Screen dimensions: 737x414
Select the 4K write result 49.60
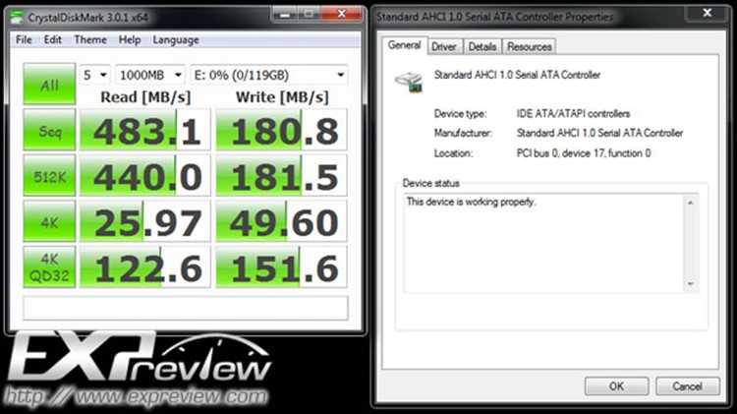(x=281, y=221)
